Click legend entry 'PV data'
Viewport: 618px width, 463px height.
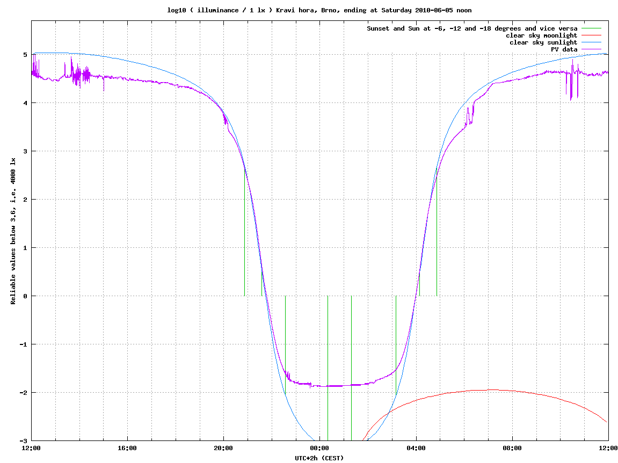(564, 49)
